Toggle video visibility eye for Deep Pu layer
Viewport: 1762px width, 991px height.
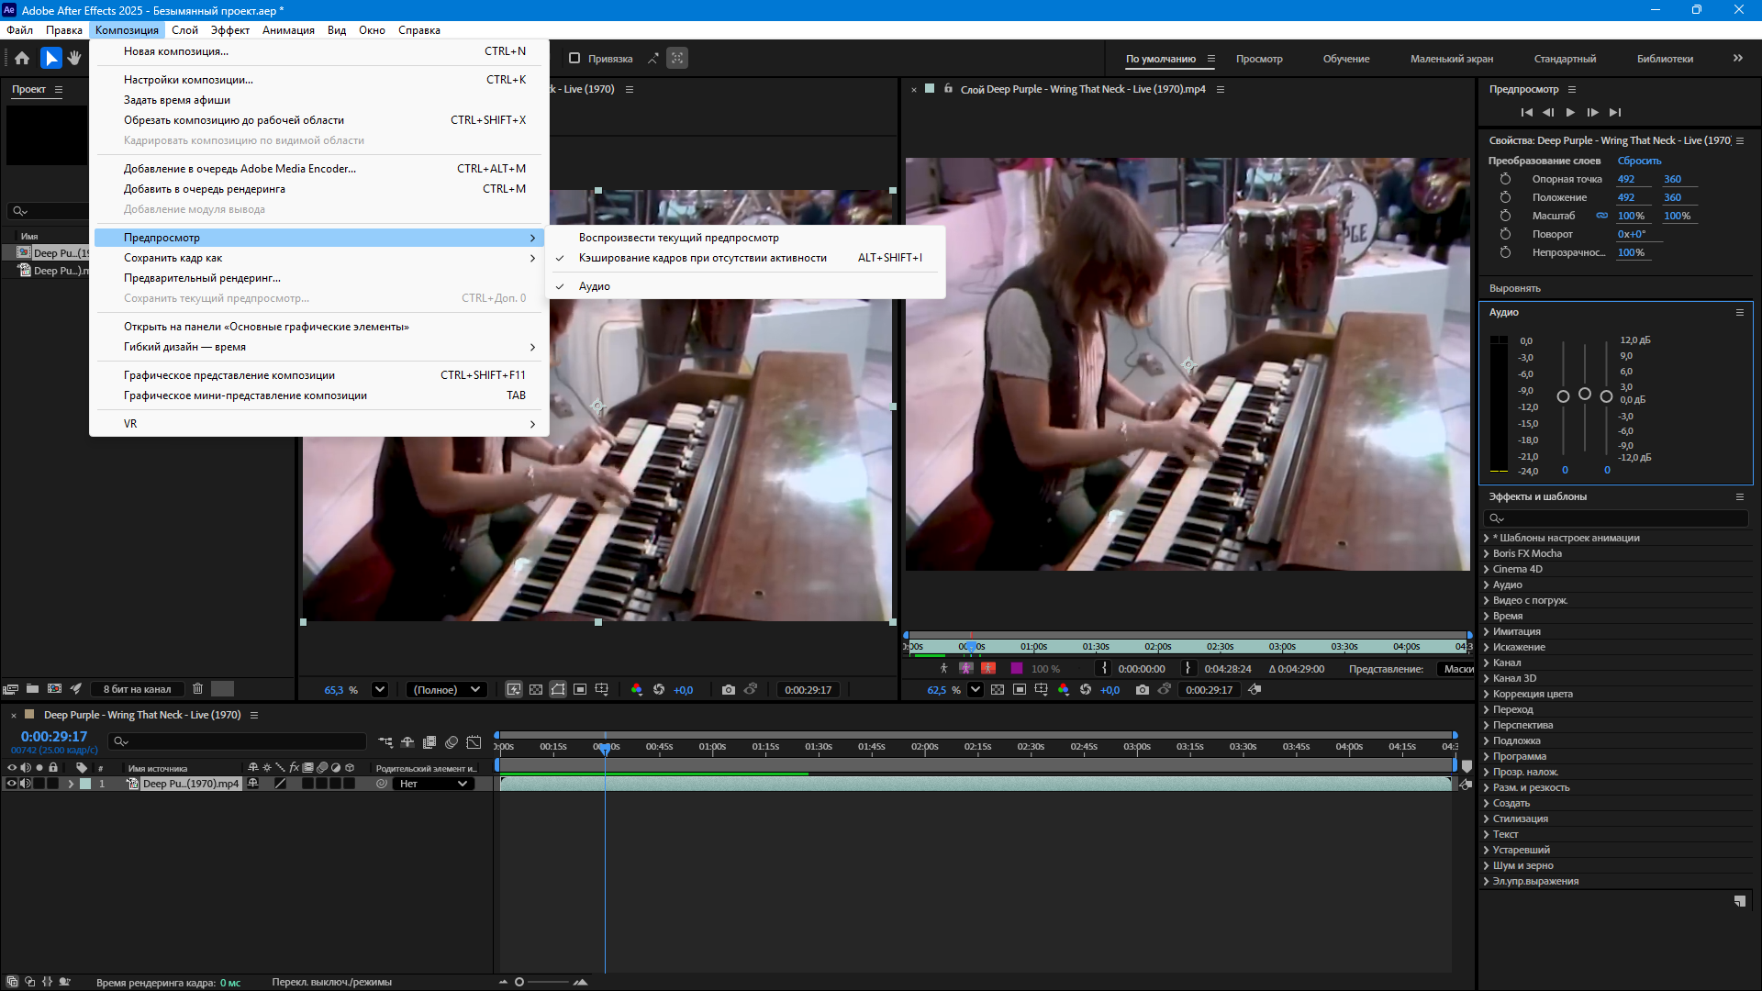(x=12, y=784)
